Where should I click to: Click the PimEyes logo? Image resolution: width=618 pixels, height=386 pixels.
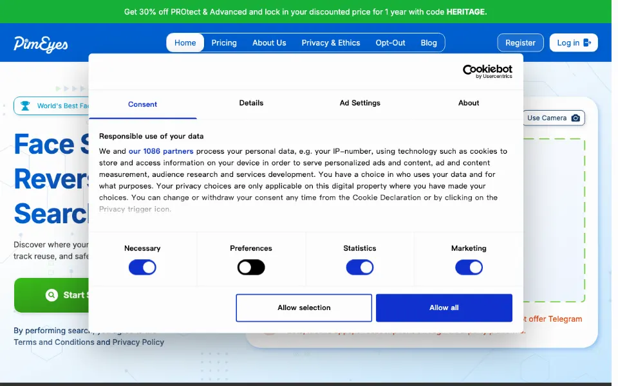[x=41, y=44]
